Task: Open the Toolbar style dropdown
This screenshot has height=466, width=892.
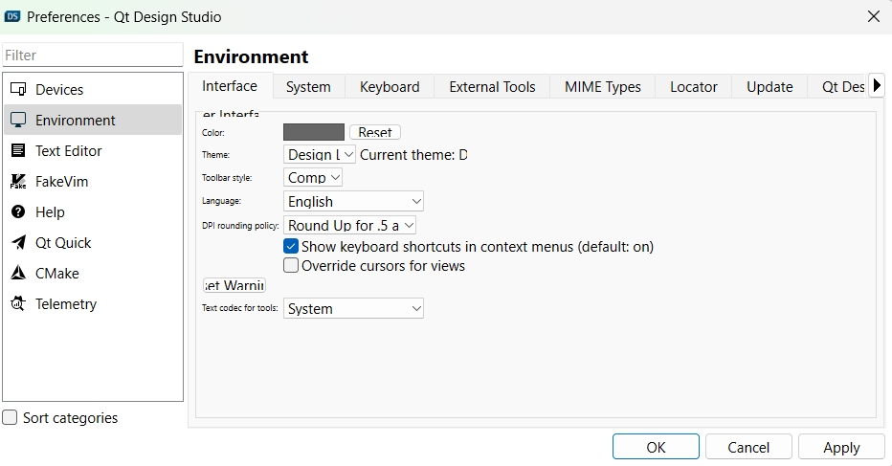Action: point(312,178)
